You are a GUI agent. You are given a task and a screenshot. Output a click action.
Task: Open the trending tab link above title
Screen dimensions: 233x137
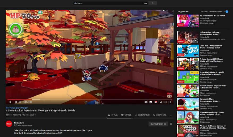(17, 108)
